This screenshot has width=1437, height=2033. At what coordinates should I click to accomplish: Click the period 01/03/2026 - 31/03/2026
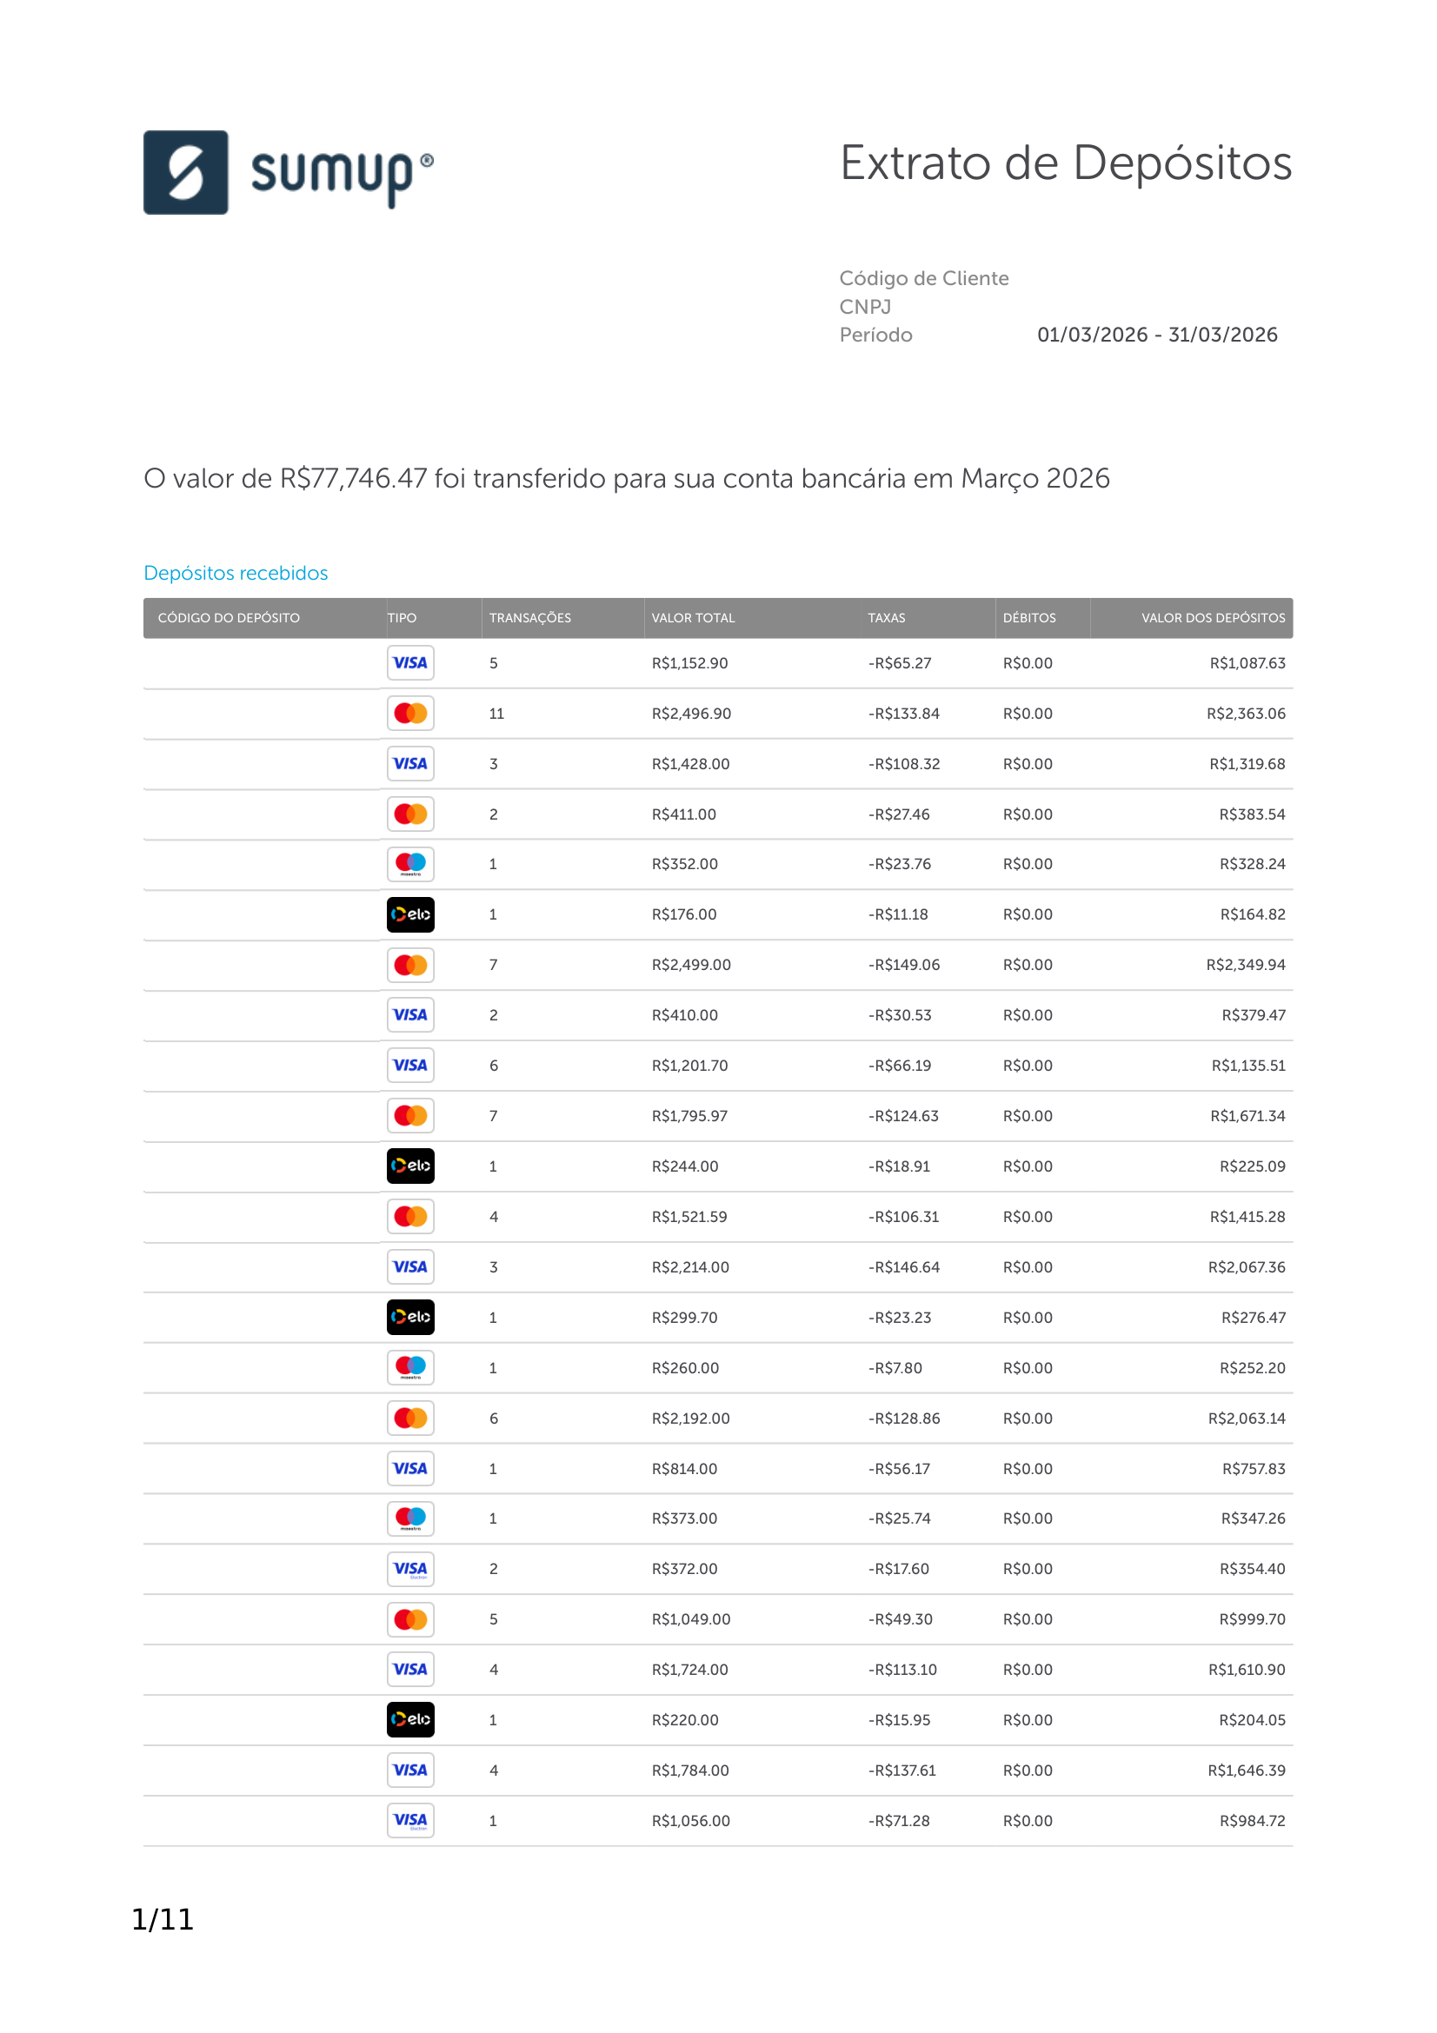point(1157,335)
